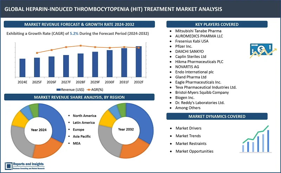Viewport: 281px width, 173px height.
Task: Click 'Europe' region legend
Action: [x=78, y=129]
